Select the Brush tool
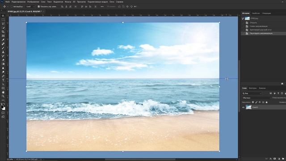286x161 pixels. coord(3,48)
